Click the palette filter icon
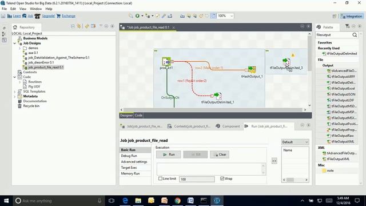 pyautogui.click(x=347, y=26)
